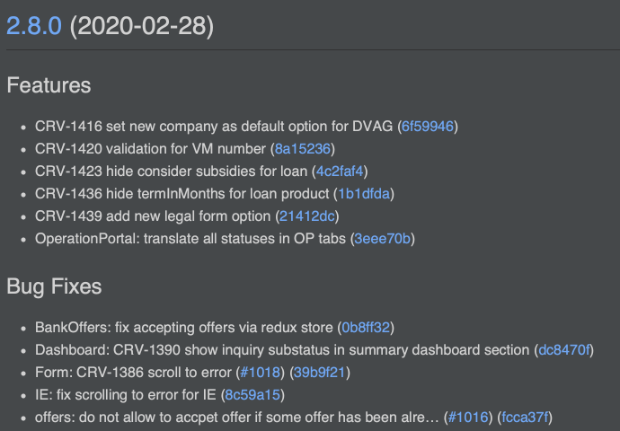620x431 pixels.
Task: Follow the fcca37f commit link
Action: (527, 417)
